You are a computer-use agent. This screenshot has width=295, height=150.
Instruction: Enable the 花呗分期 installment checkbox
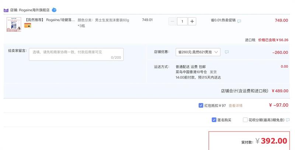(245, 120)
